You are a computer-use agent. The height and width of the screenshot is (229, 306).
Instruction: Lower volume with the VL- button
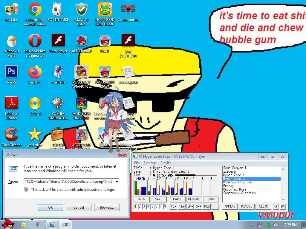coord(174,206)
